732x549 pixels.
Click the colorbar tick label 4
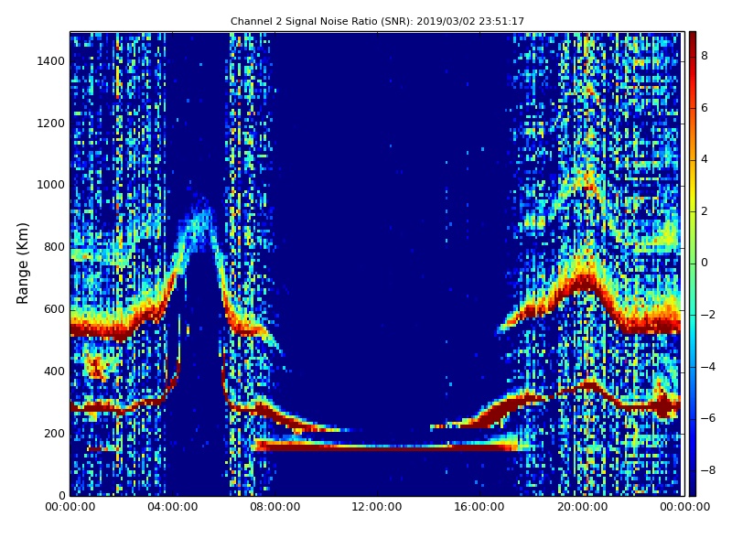click(705, 159)
